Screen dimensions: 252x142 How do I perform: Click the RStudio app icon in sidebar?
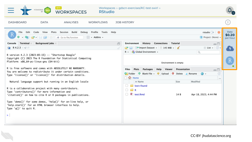point(230,60)
